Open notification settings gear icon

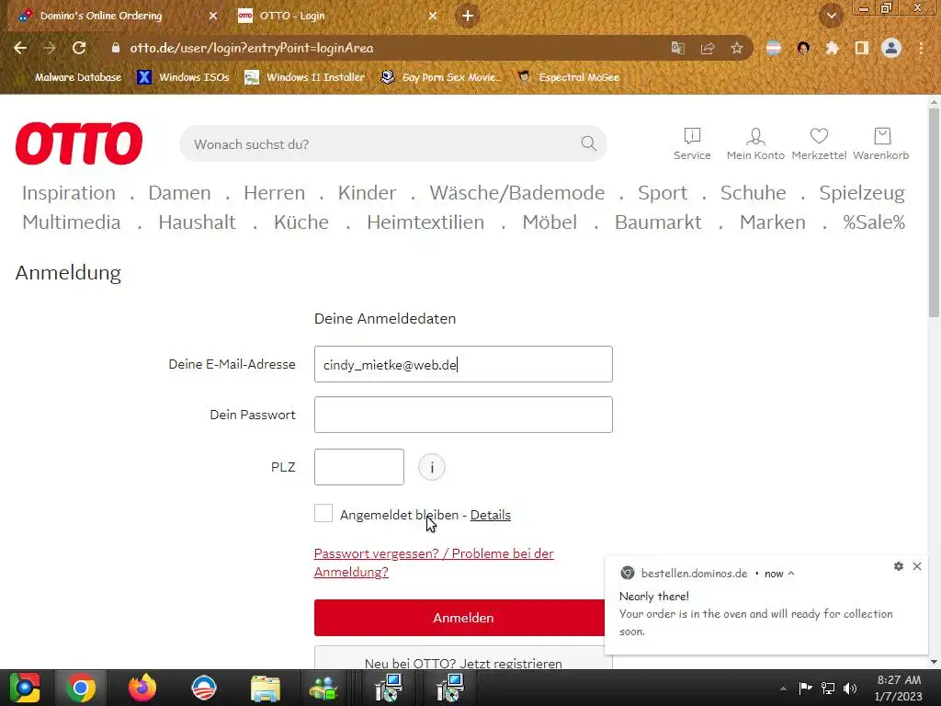[x=899, y=566]
